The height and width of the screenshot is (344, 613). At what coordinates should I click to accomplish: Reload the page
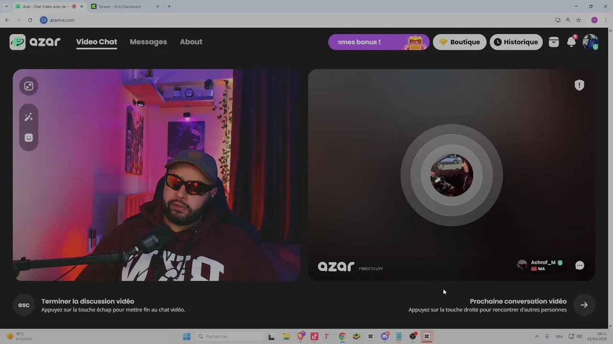pos(30,20)
